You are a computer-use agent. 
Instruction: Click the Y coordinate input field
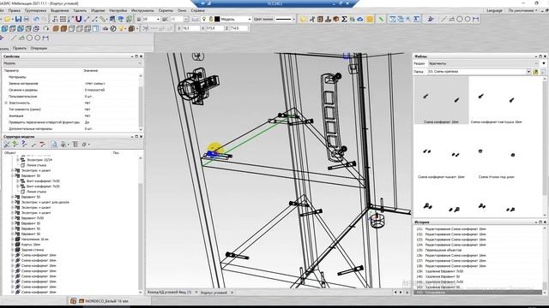click(x=214, y=28)
